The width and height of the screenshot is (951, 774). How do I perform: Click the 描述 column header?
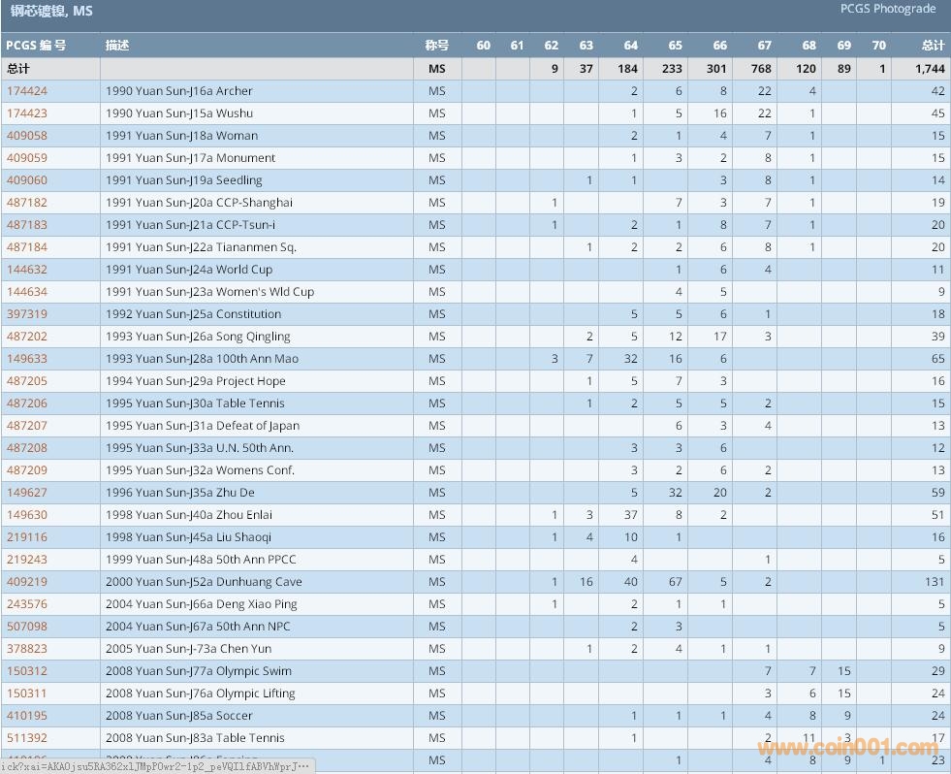[x=116, y=46]
